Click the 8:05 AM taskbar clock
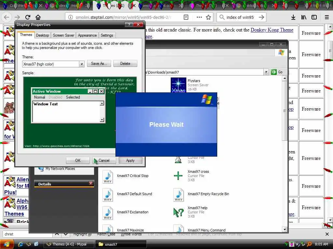The width and height of the screenshot is (333, 249). pos(321,244)
